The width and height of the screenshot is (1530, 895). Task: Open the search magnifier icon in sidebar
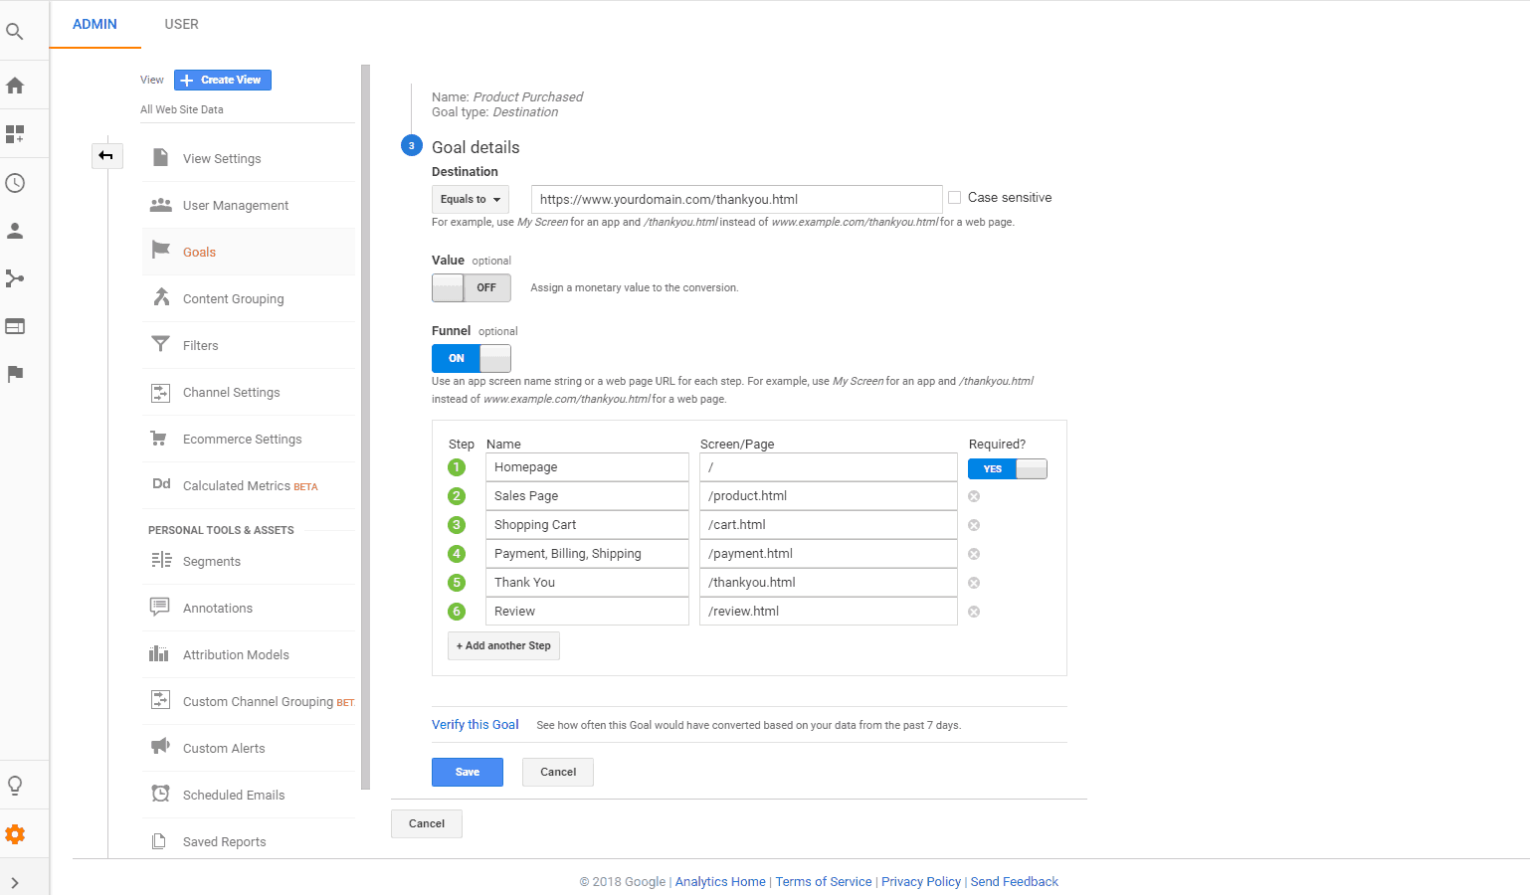pos(15,32)
